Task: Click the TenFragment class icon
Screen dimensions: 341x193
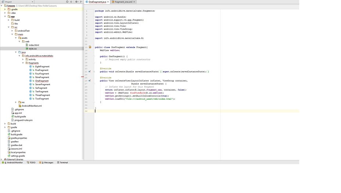Action: 30,92
